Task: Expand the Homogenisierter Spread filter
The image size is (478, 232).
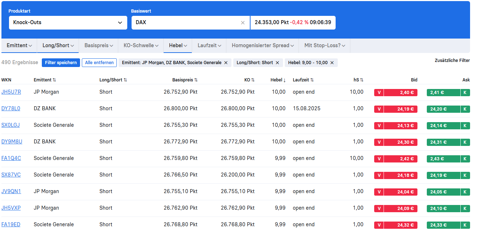Action: [x=263, y=45]
